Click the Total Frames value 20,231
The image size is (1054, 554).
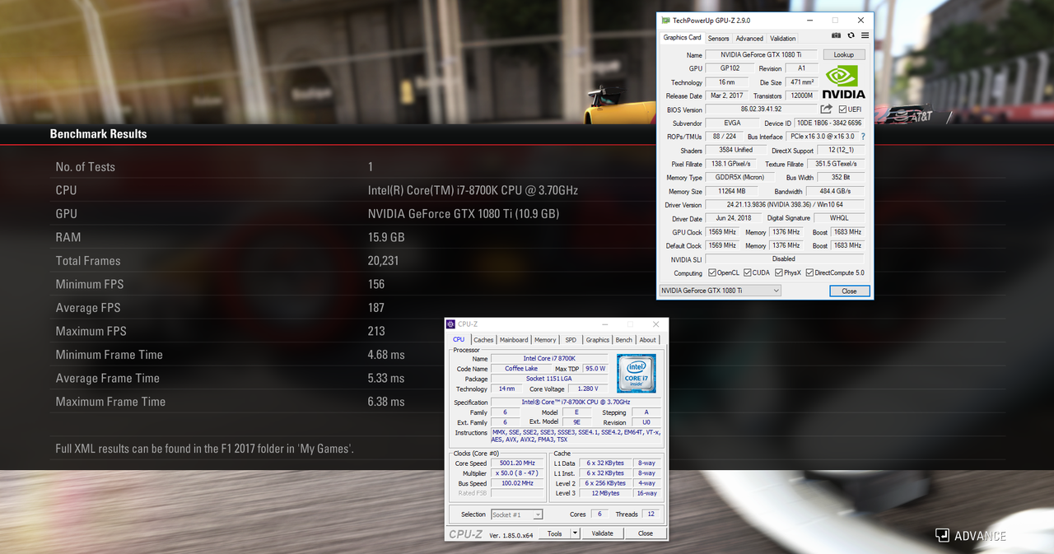pos(384,261)
